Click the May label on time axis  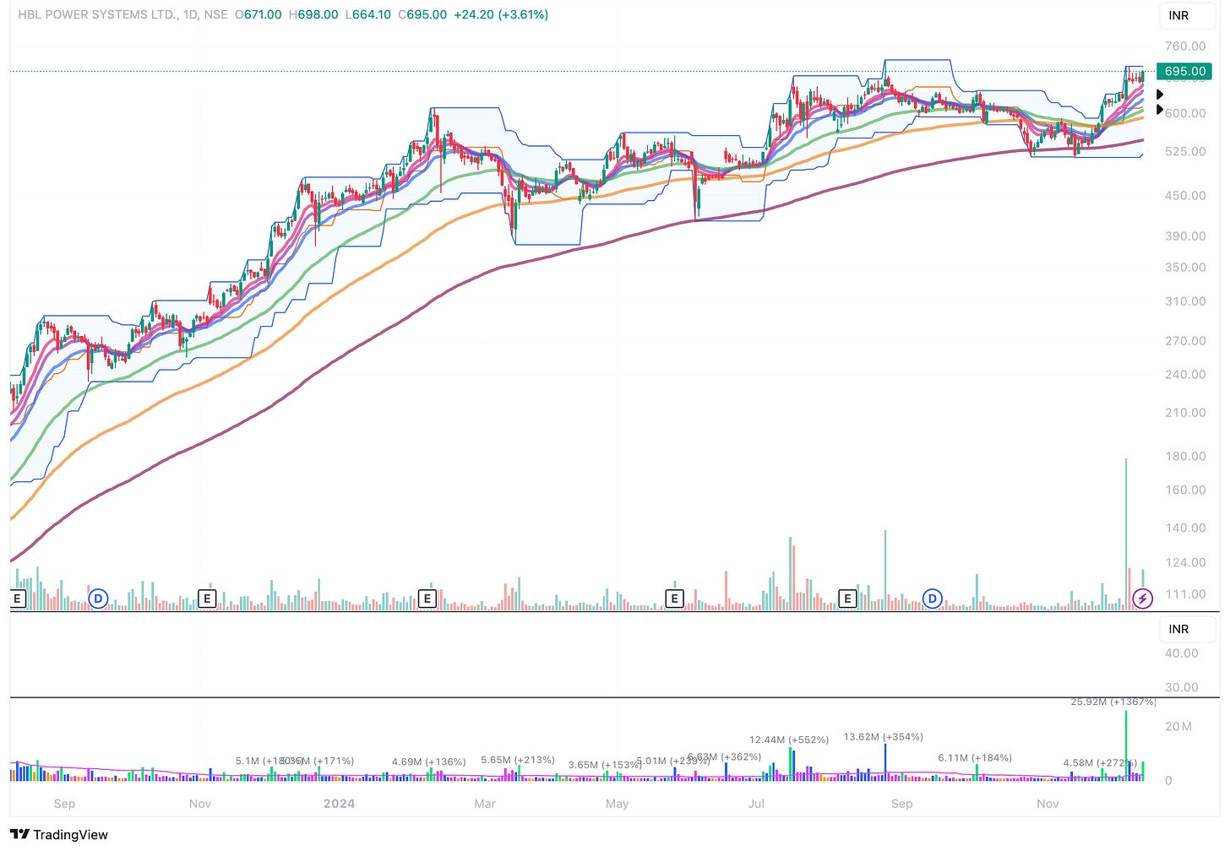618,804
